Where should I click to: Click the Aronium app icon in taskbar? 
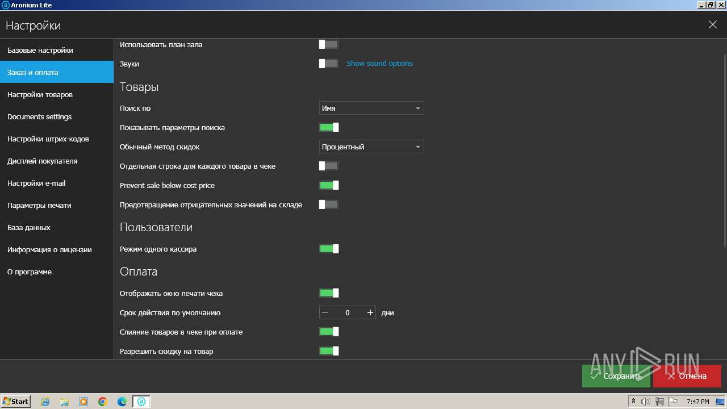(x=141, y=402)
